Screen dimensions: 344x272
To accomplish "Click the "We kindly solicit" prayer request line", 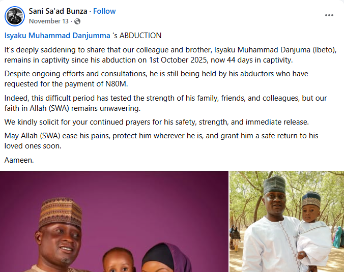I will click(x=157, y=122).
